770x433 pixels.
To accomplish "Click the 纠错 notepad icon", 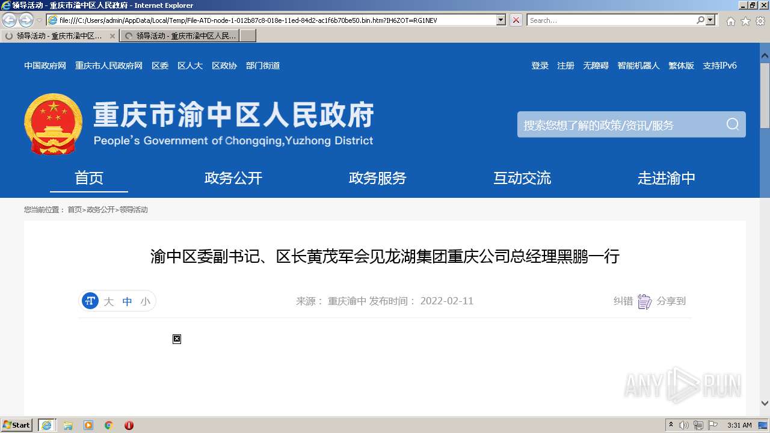I will 644,301.
